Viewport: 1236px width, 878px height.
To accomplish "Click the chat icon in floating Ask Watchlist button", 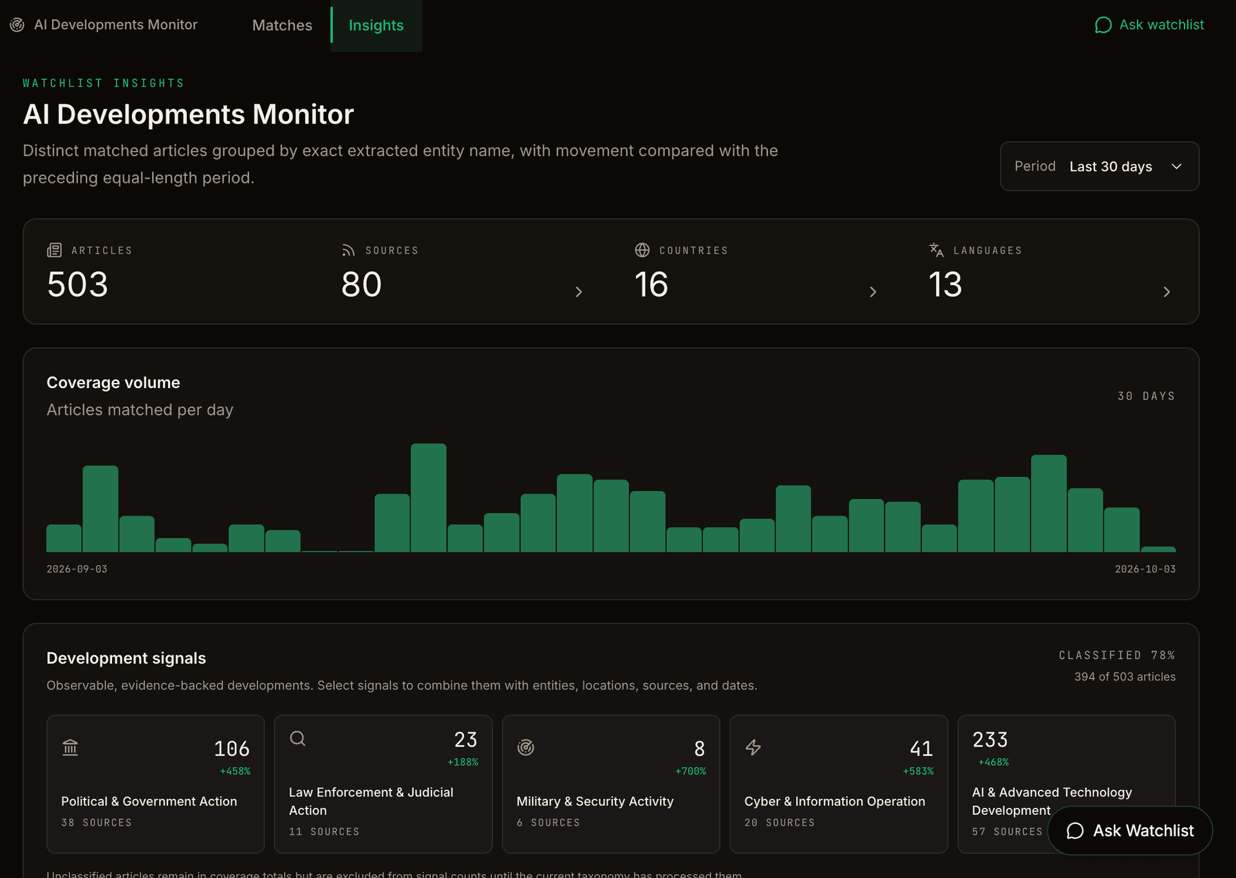I will tap(1075, 831).
